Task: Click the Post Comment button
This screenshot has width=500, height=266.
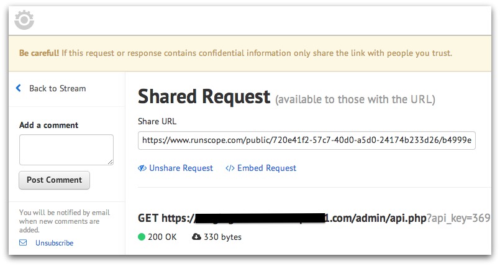Action: click(x=54, y=180)
